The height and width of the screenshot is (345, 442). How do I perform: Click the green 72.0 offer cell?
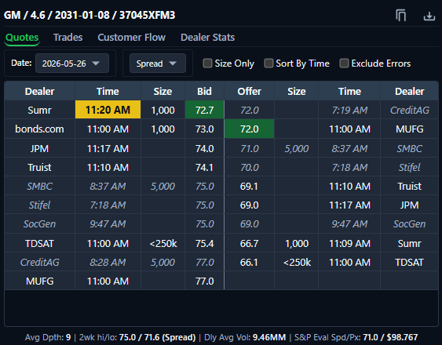pos(249,129)
